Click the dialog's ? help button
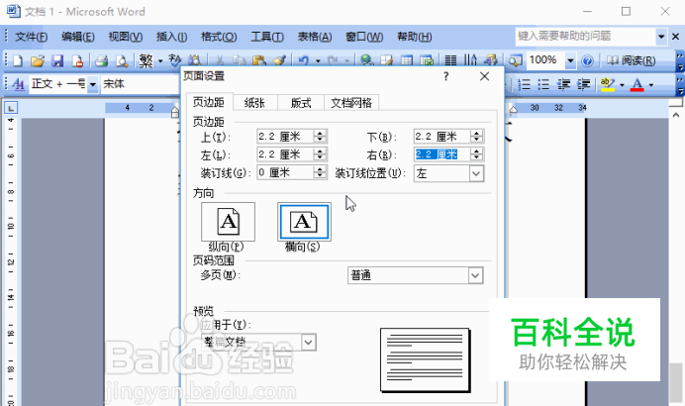Screen dimensions: 685x406 445,76
